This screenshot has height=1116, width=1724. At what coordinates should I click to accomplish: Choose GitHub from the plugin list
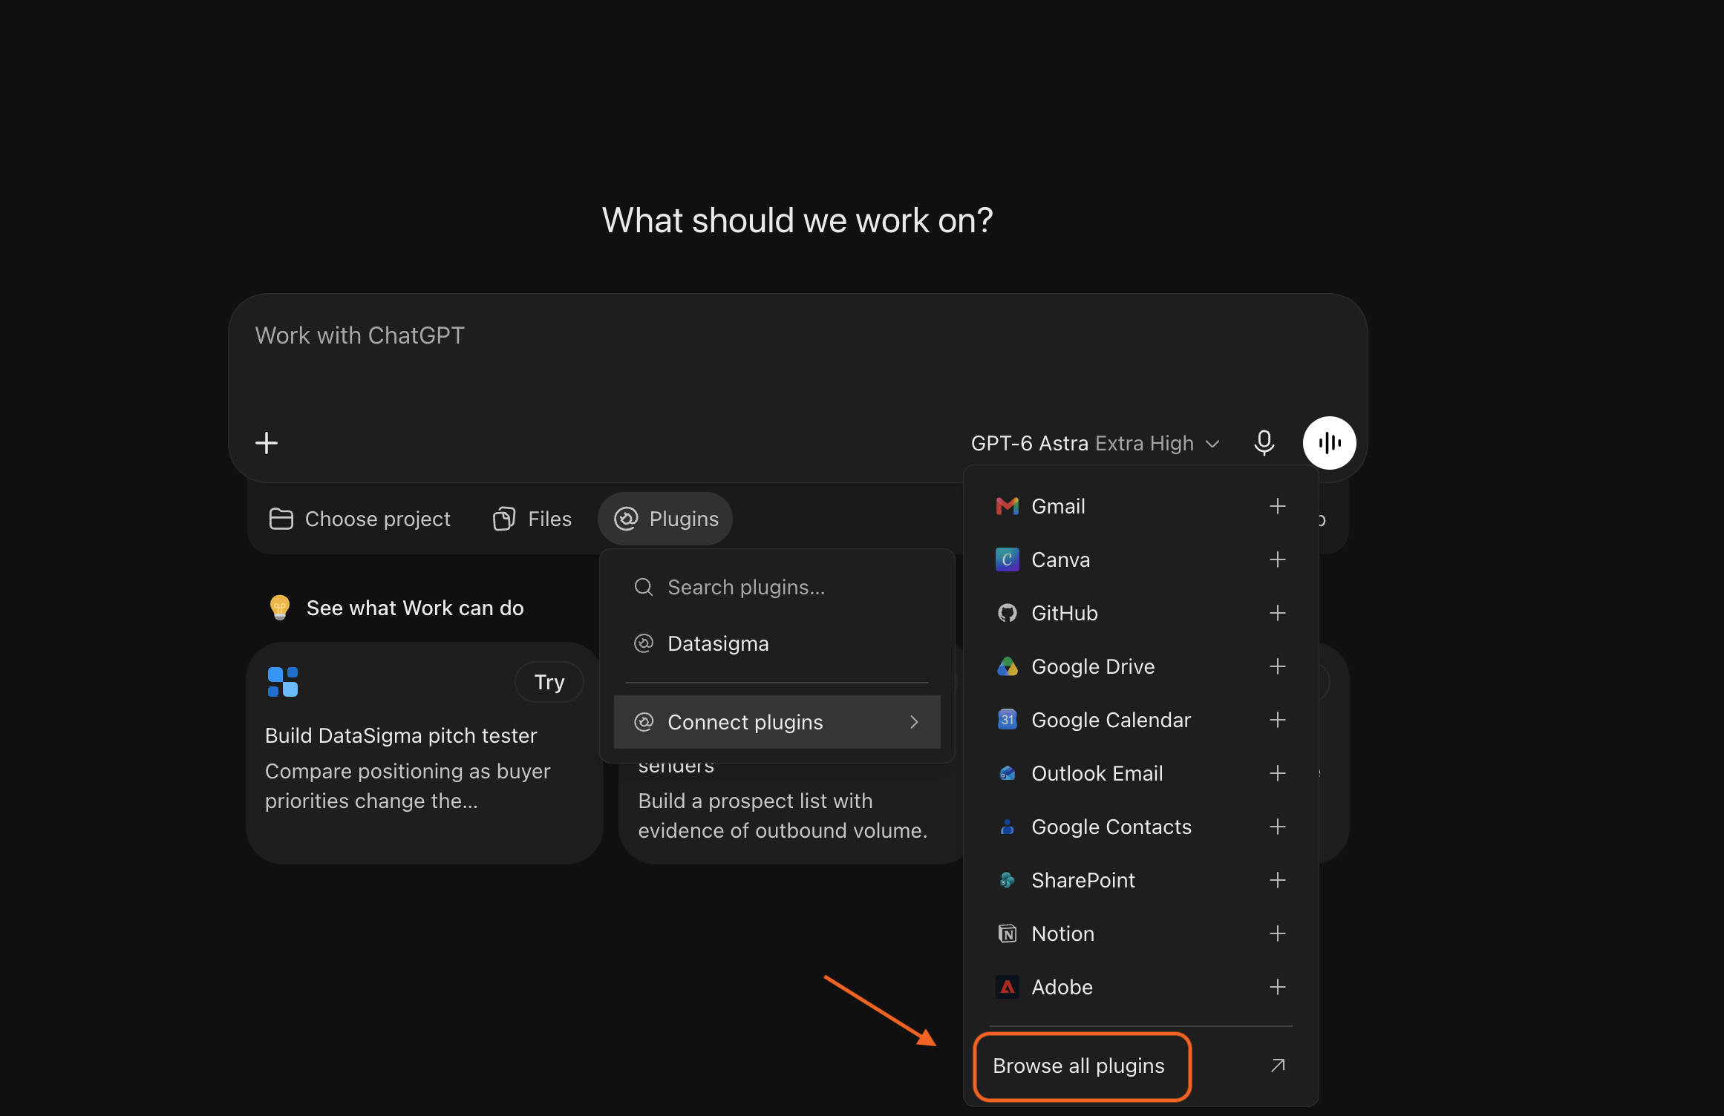pos(1140,613)
